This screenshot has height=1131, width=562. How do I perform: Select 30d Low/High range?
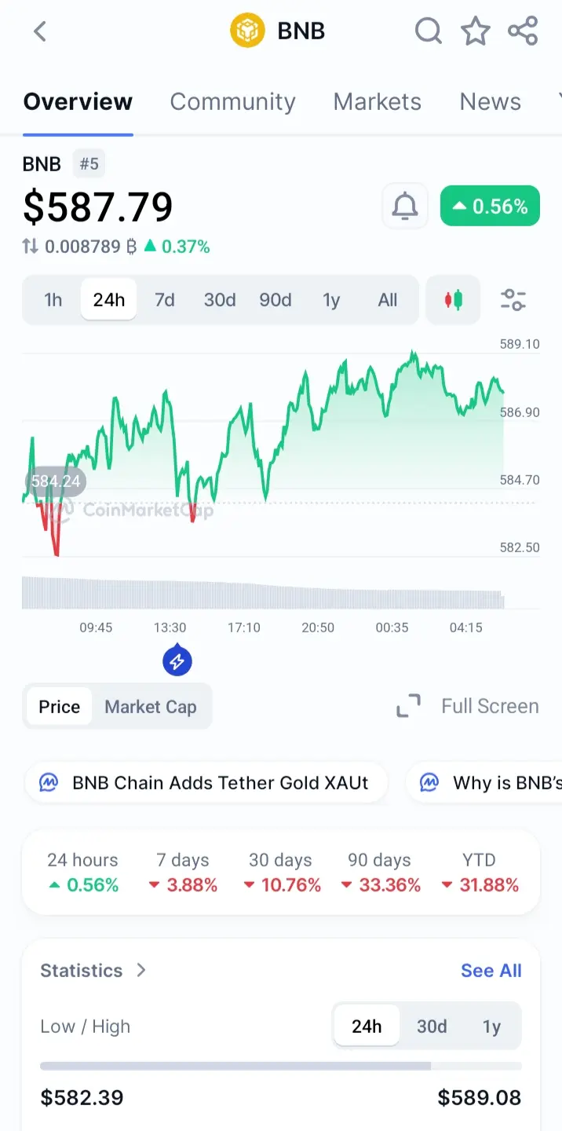[432, 1027]
